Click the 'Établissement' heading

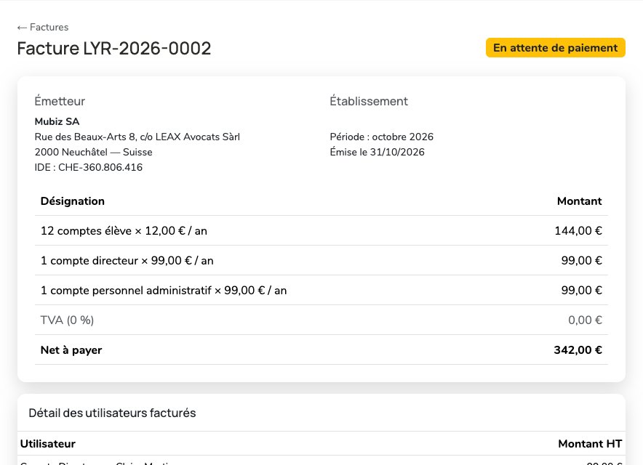pos(369,101)
